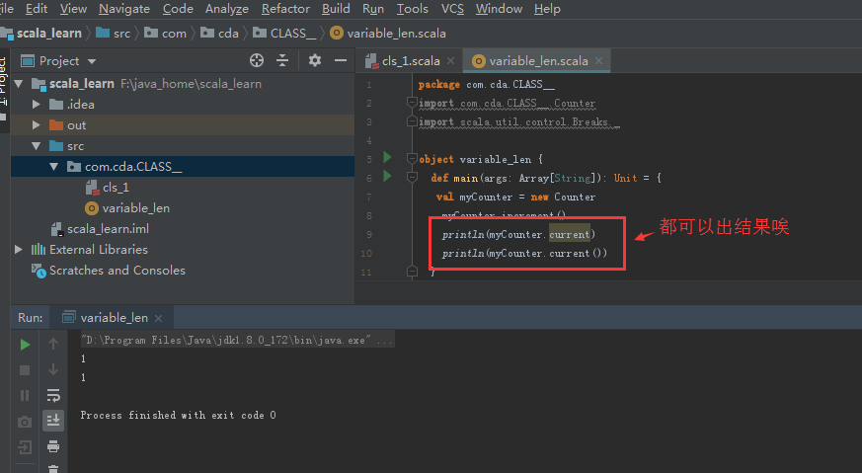Viewport: 862px width, 473px height.
Task: Click the highlighted 'current' word in line 9
Action: [x=570, y=234]
